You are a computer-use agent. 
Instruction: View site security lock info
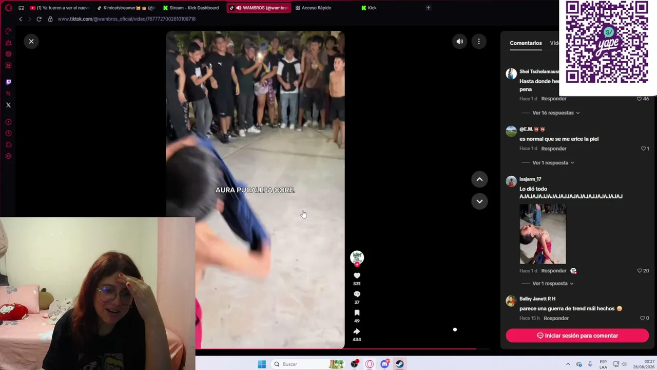point(50,19)
